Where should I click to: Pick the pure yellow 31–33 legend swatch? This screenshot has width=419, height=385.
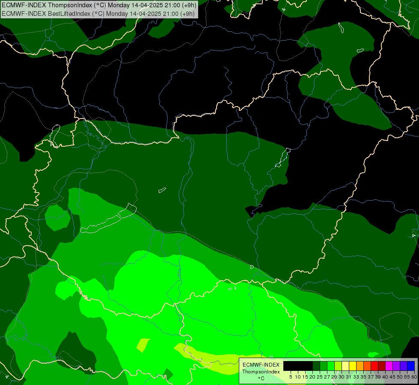click(x=353, y=366)
